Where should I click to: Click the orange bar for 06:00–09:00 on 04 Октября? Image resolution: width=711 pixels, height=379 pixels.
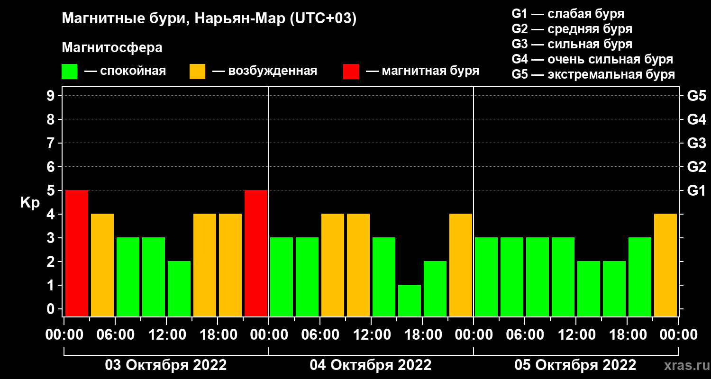pos(333,265)
